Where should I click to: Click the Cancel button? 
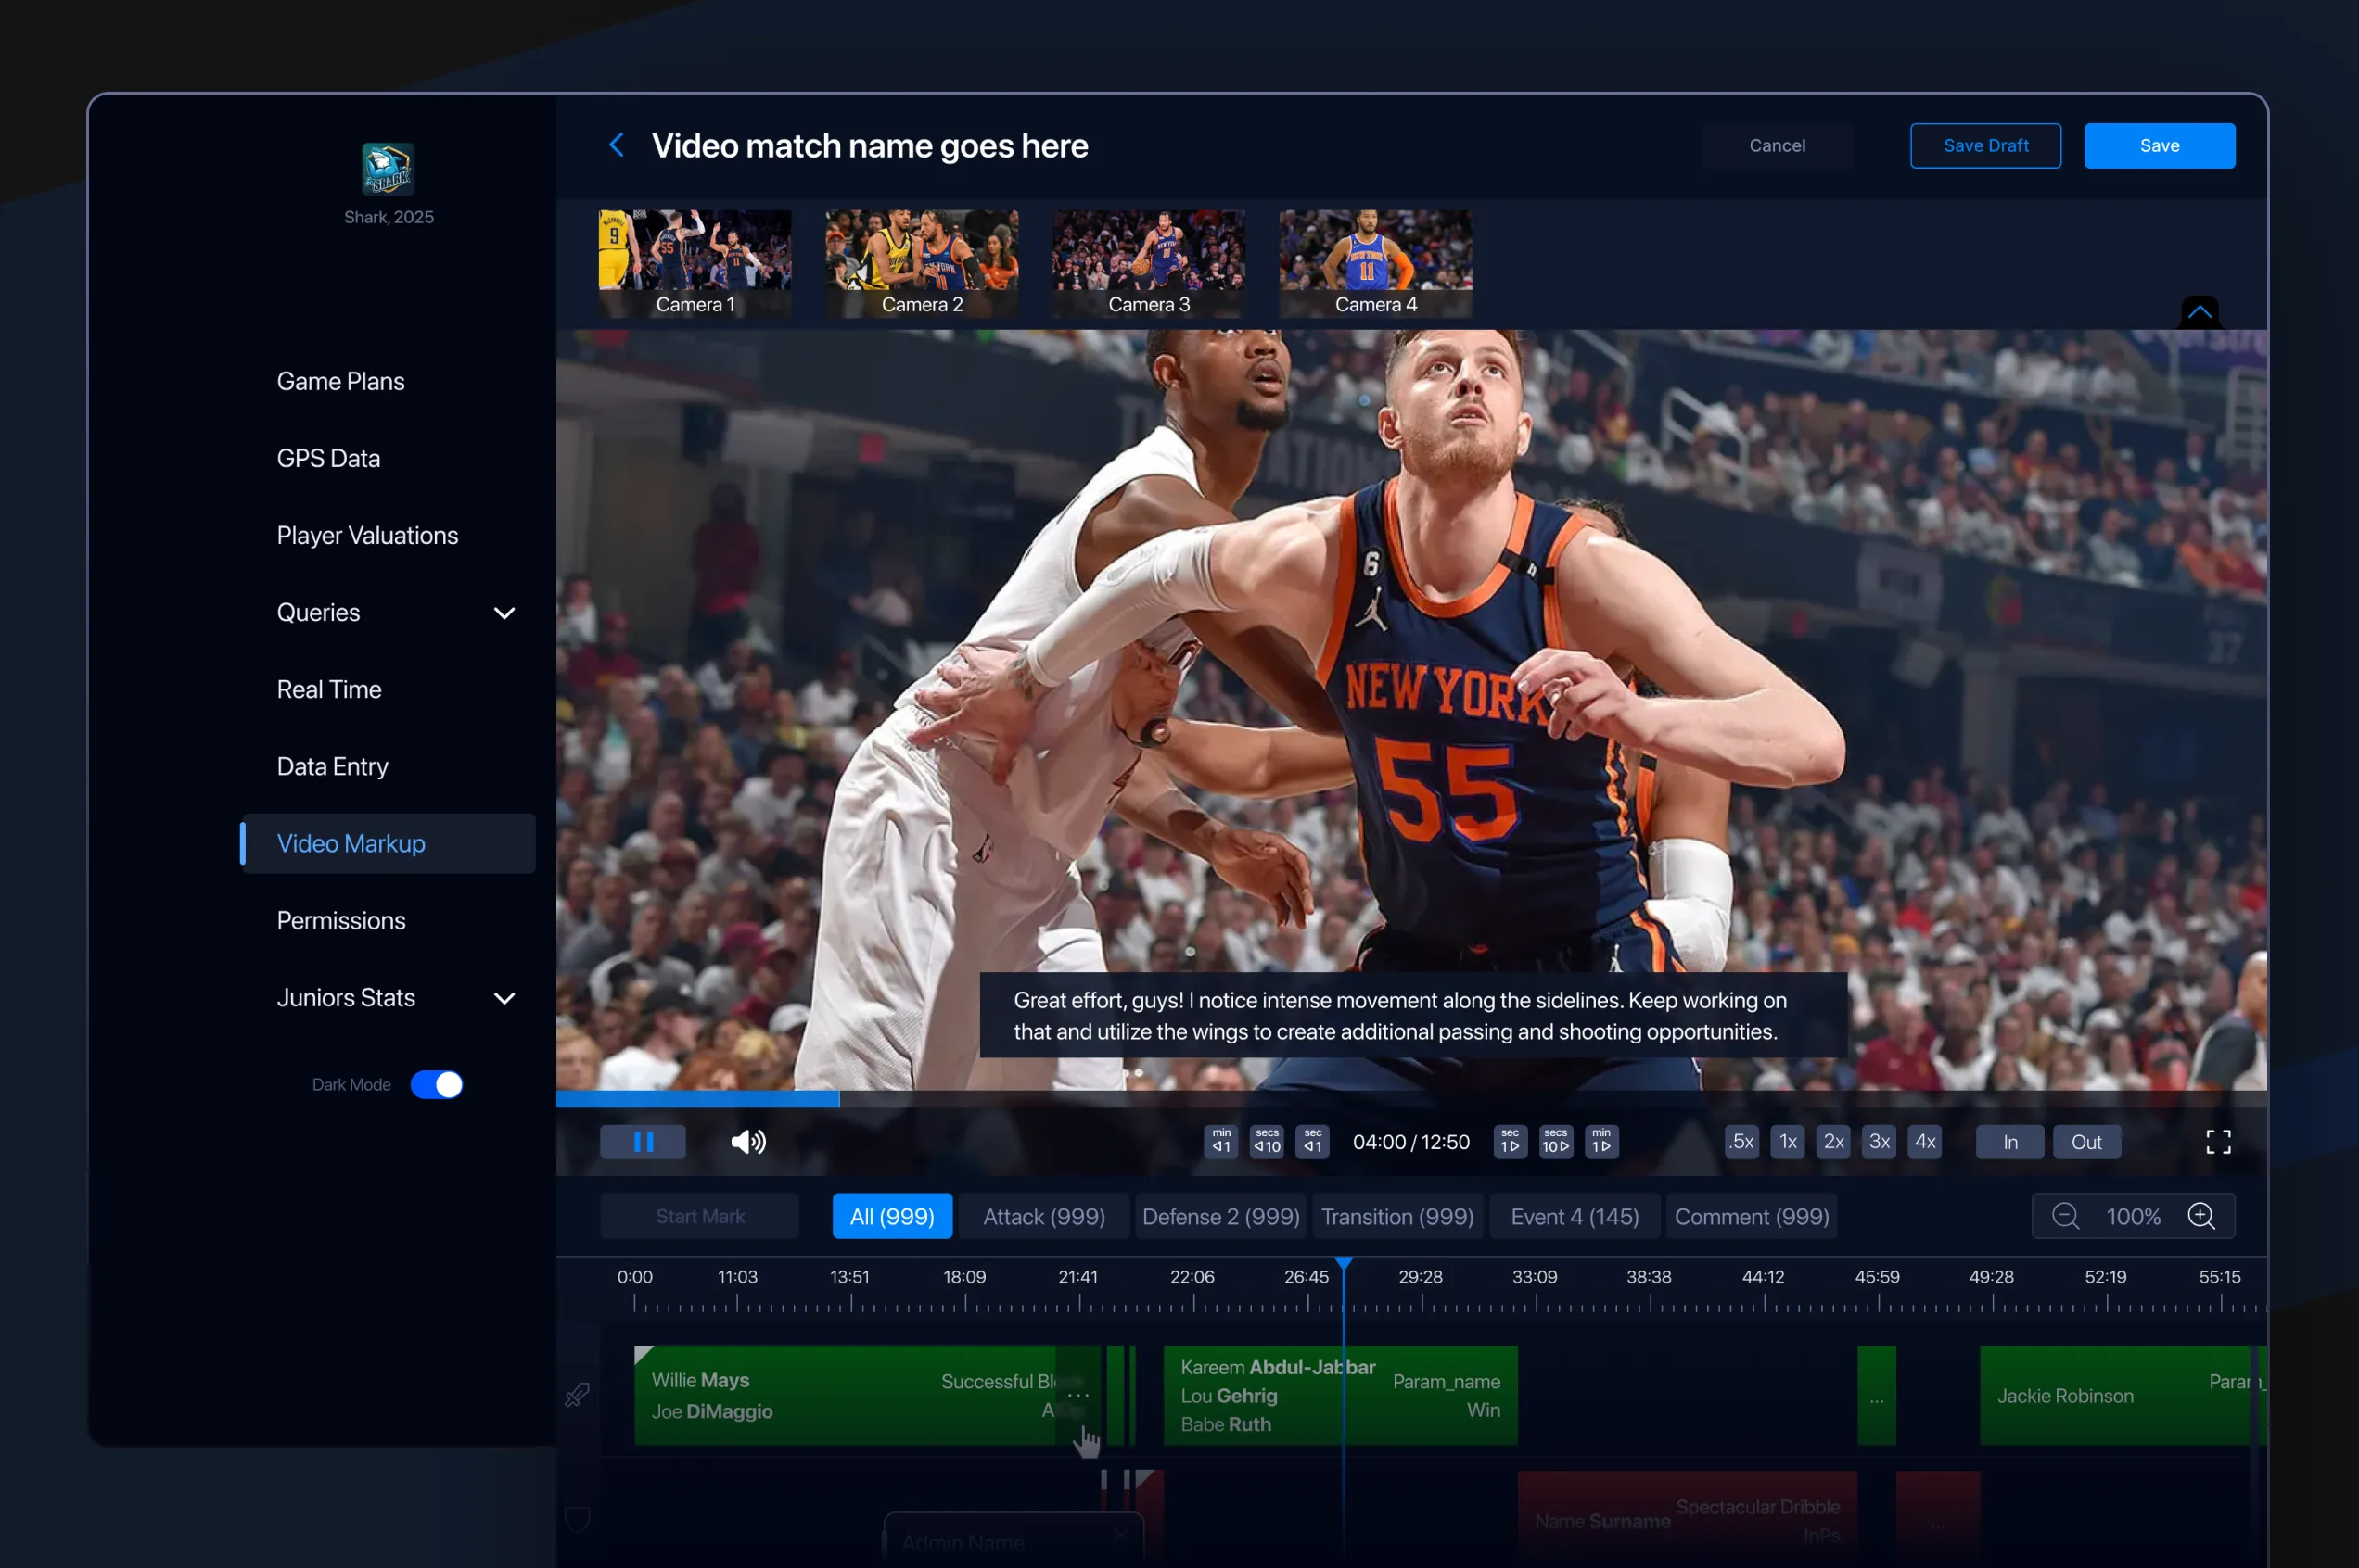click(x=1777, y=146)
